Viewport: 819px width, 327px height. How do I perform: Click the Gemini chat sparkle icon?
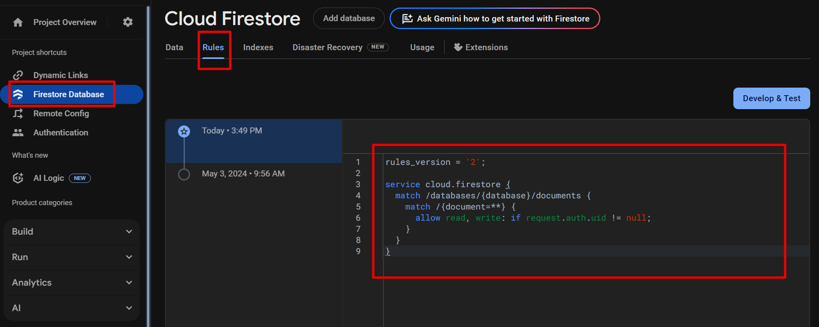coord(407,19)
